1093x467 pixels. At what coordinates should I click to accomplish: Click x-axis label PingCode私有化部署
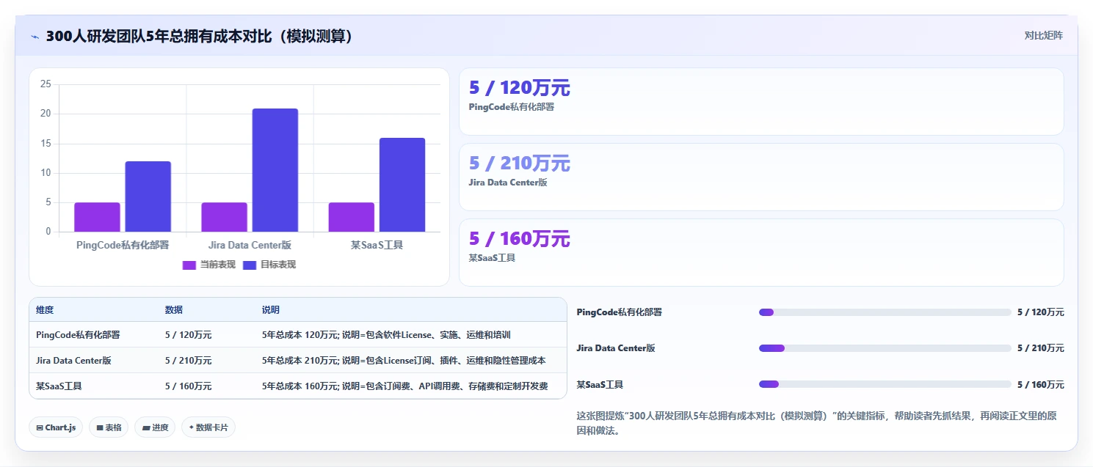tap(123, 245)
